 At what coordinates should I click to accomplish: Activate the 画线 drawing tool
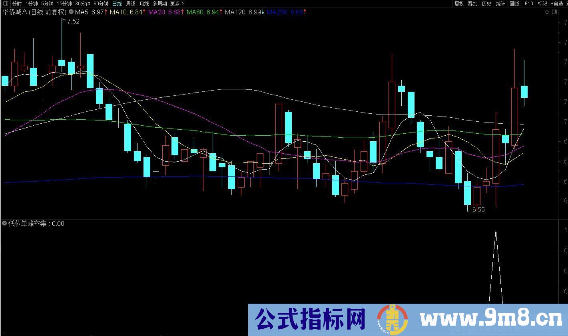[x=515, y=4]
